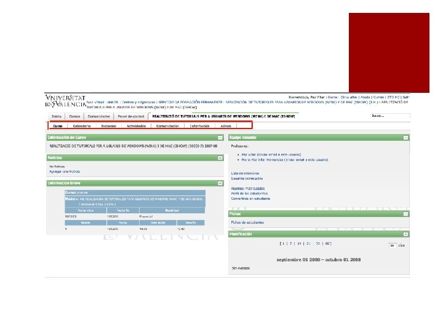Select the Actividades subtab

coord(137,126)
